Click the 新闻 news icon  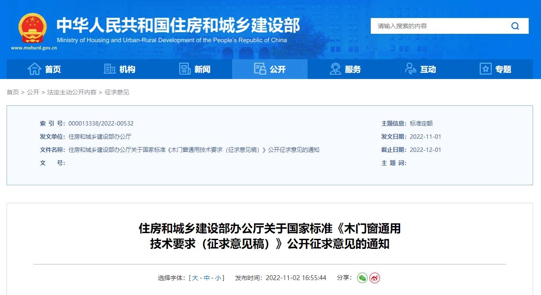click(x=185, y=69)
